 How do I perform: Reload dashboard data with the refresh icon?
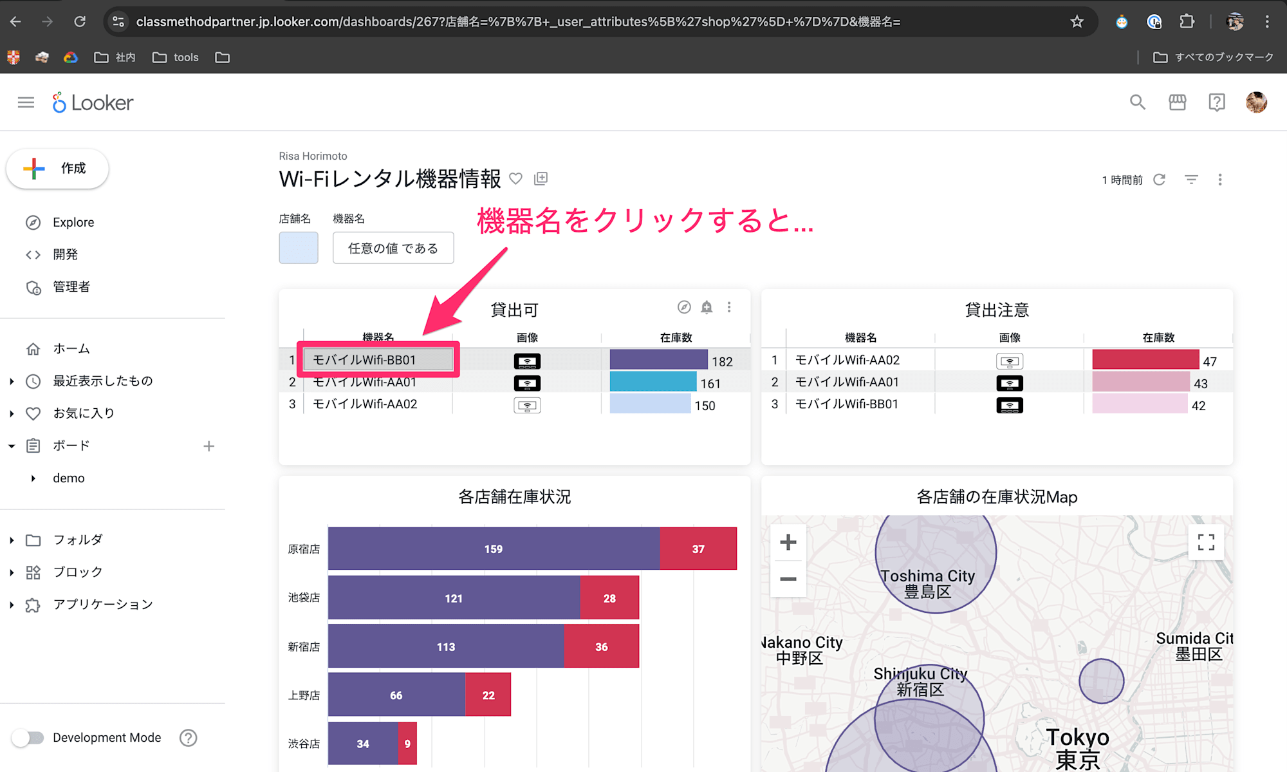[1160, 180]
